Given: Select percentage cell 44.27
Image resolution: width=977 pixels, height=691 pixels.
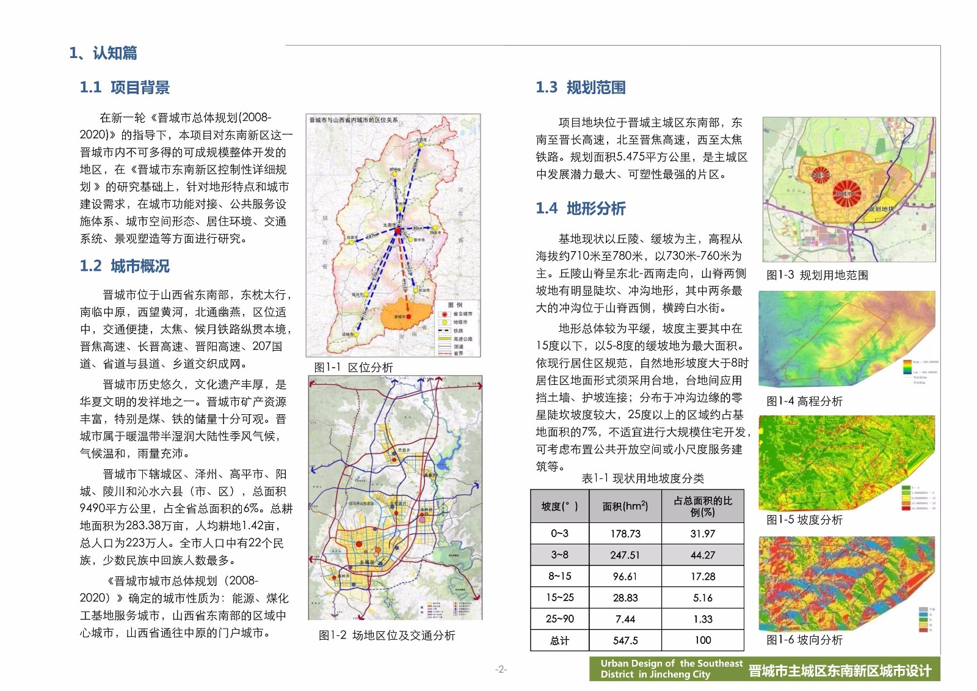Looking at the screenshot, I should point(703,555).
